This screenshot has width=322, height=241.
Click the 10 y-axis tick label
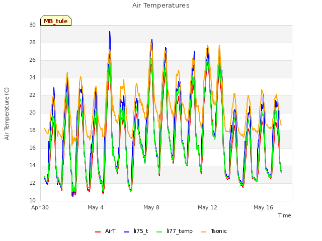[x=32, y=201]
